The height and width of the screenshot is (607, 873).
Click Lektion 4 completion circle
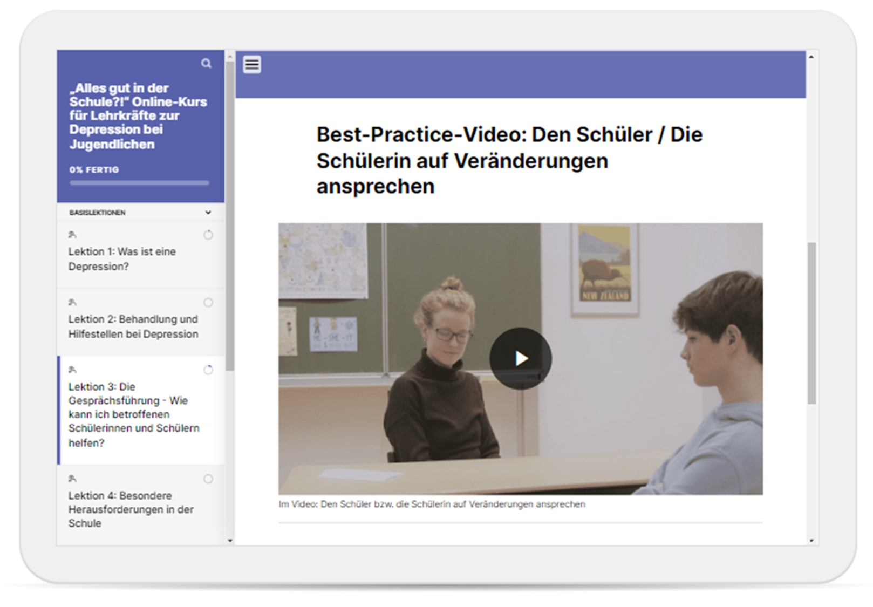[x=208, y=479]
